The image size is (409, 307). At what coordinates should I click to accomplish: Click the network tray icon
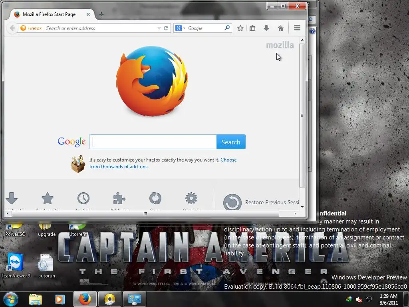pyautogui.click(x=369, y=299)
